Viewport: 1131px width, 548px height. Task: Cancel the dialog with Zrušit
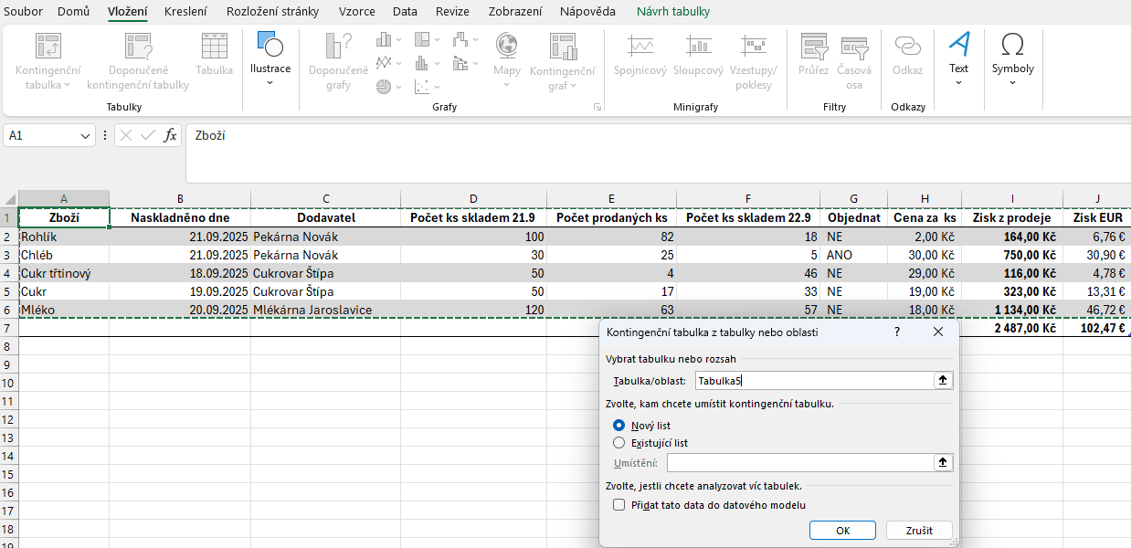click(x=918, y=530)
